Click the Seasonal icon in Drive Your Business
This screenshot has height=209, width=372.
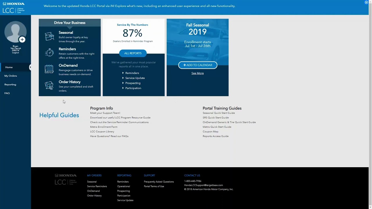[x=49, y=36]
